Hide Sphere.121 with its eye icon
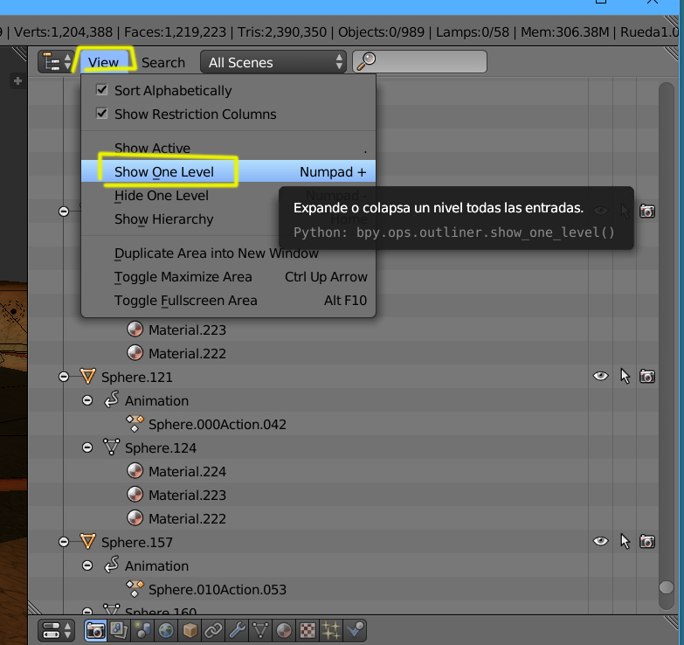 [x=601, y=376]
